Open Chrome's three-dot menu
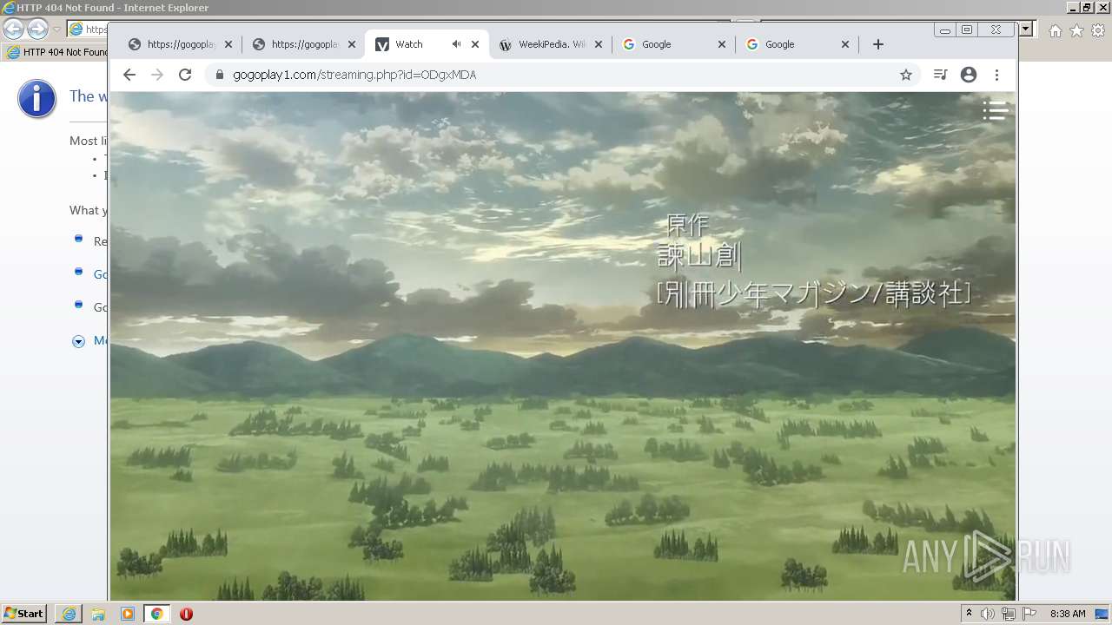The width and height of the screenshot is (1112, 625). click(997, 75)
